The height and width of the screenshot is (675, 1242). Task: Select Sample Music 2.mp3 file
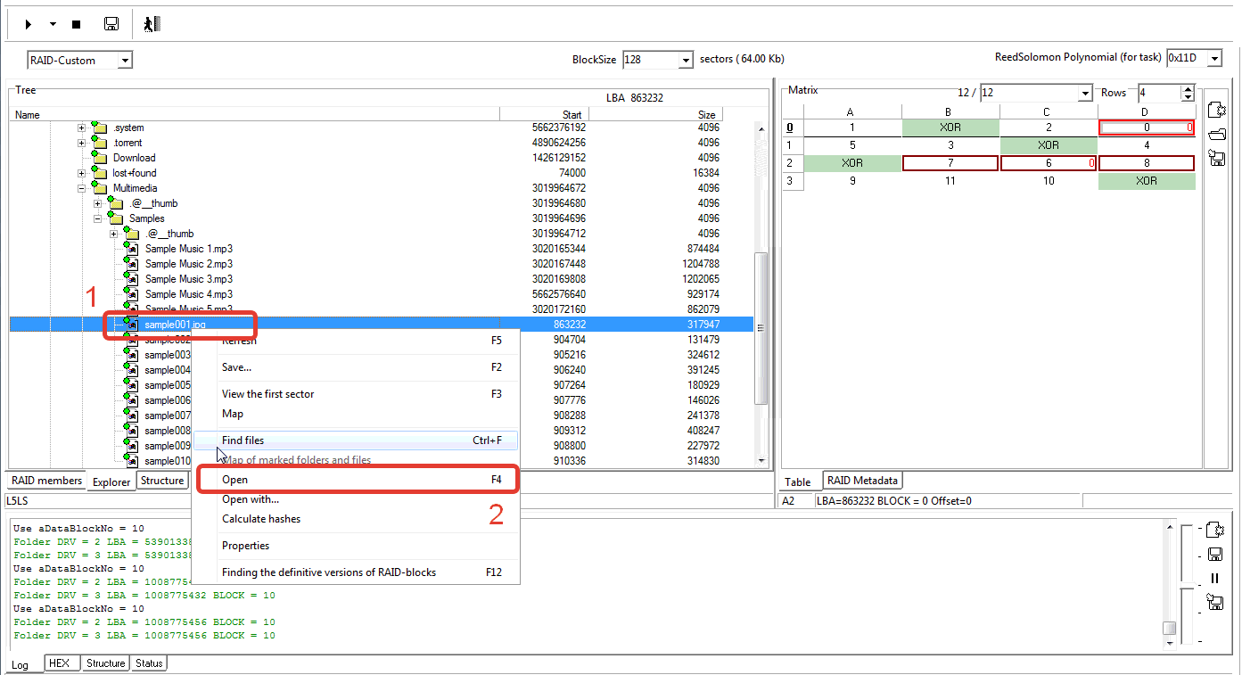tap(189, 264)
